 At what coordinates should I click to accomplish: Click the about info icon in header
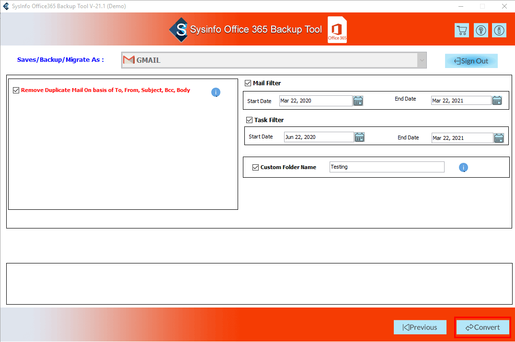click(x=499, y=30)
